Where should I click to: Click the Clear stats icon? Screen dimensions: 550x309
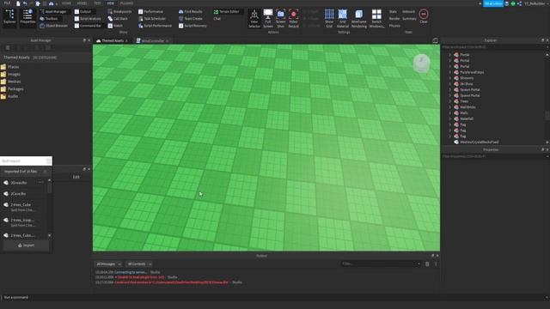(424, 16)
